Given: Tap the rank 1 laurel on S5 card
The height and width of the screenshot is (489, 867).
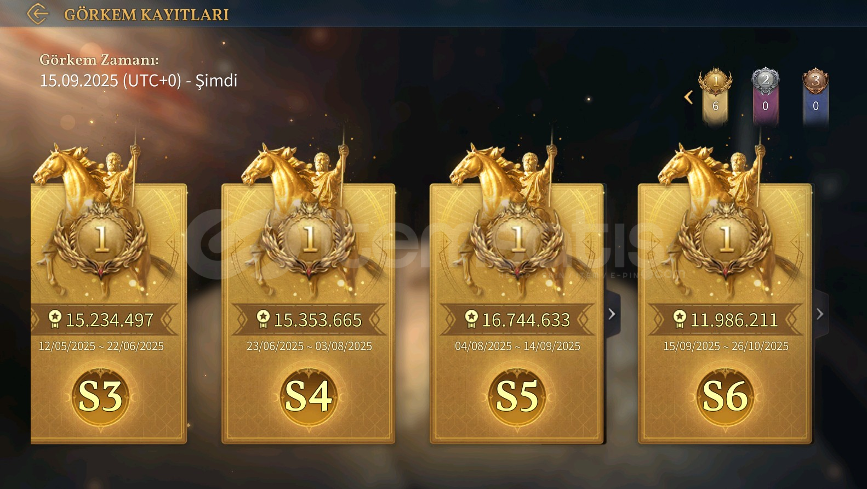Looking at the screenshot, I should click(517, 240).
